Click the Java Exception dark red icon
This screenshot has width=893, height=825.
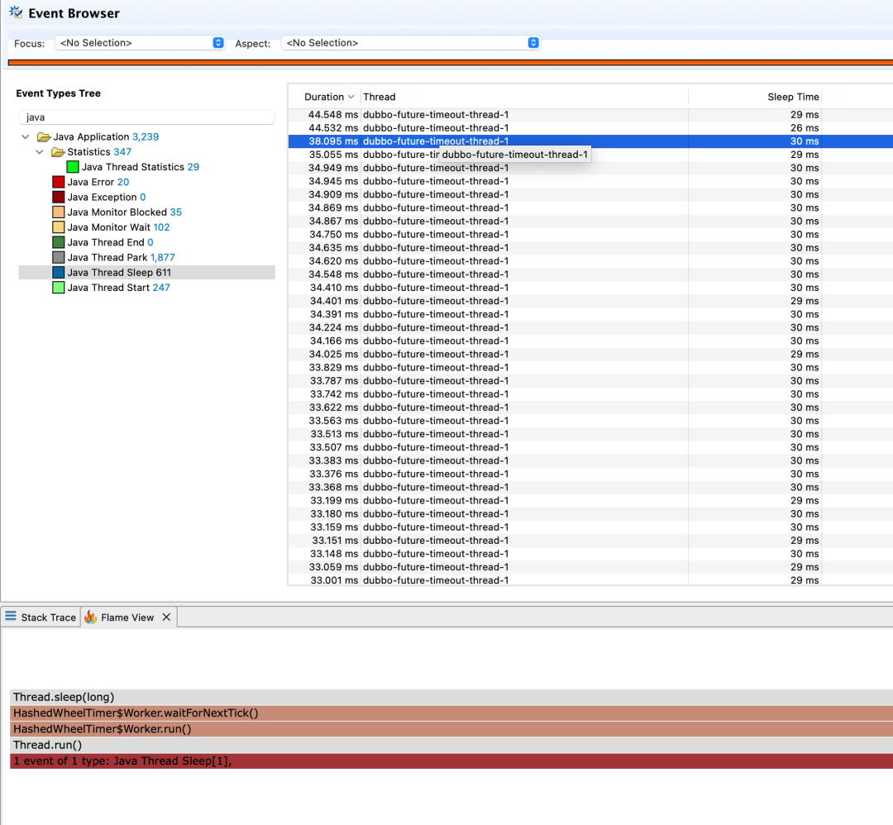tap(58, 197)
